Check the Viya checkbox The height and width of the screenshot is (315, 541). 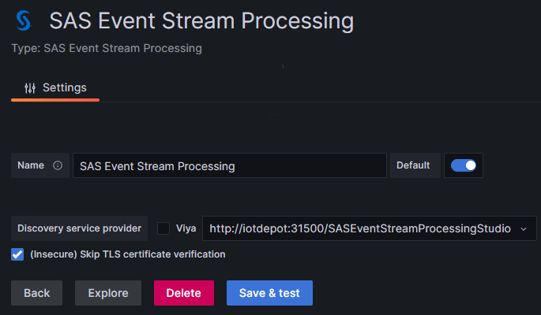click(163, 228)
